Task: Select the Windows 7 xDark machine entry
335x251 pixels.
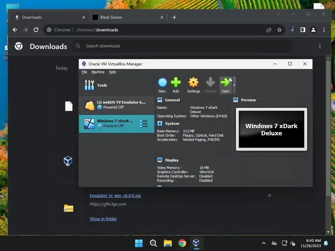Action: tap(117, 124)
